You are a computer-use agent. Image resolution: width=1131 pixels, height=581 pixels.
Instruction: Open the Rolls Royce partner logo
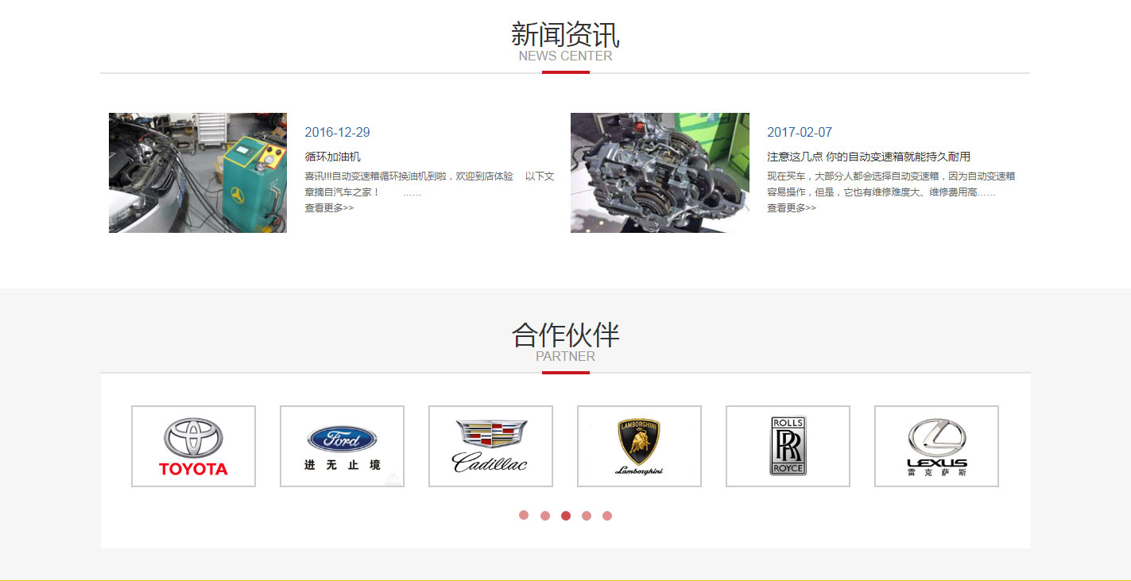point(788,446)
